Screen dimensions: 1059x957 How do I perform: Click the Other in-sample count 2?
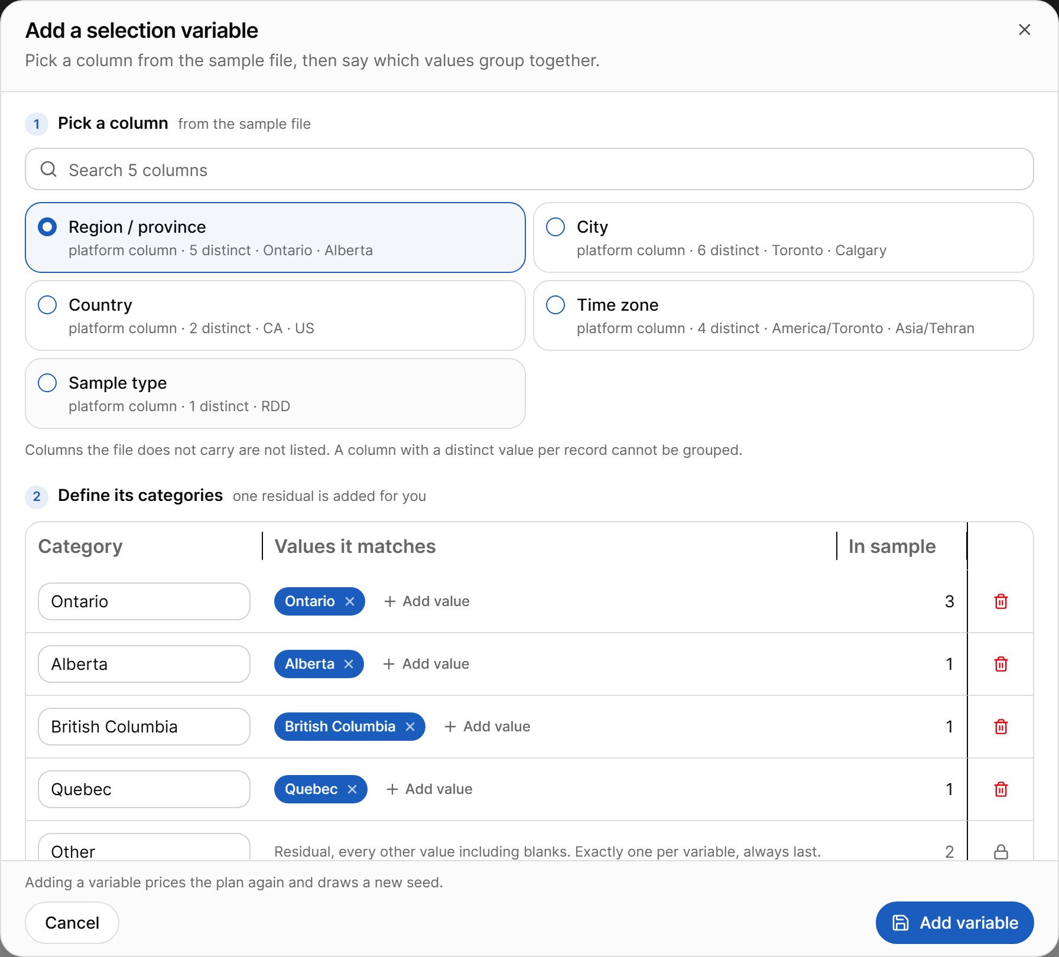(950, 851)
